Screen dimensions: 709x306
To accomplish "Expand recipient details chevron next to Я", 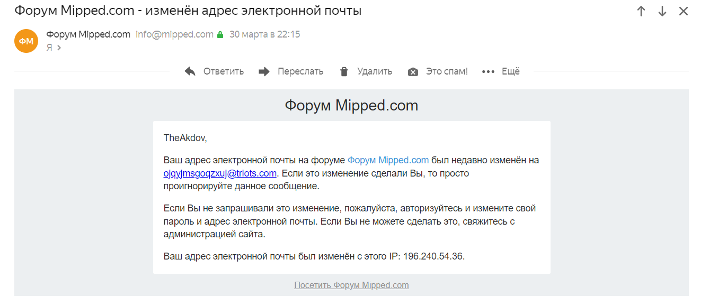I will [x=59, y=48].
